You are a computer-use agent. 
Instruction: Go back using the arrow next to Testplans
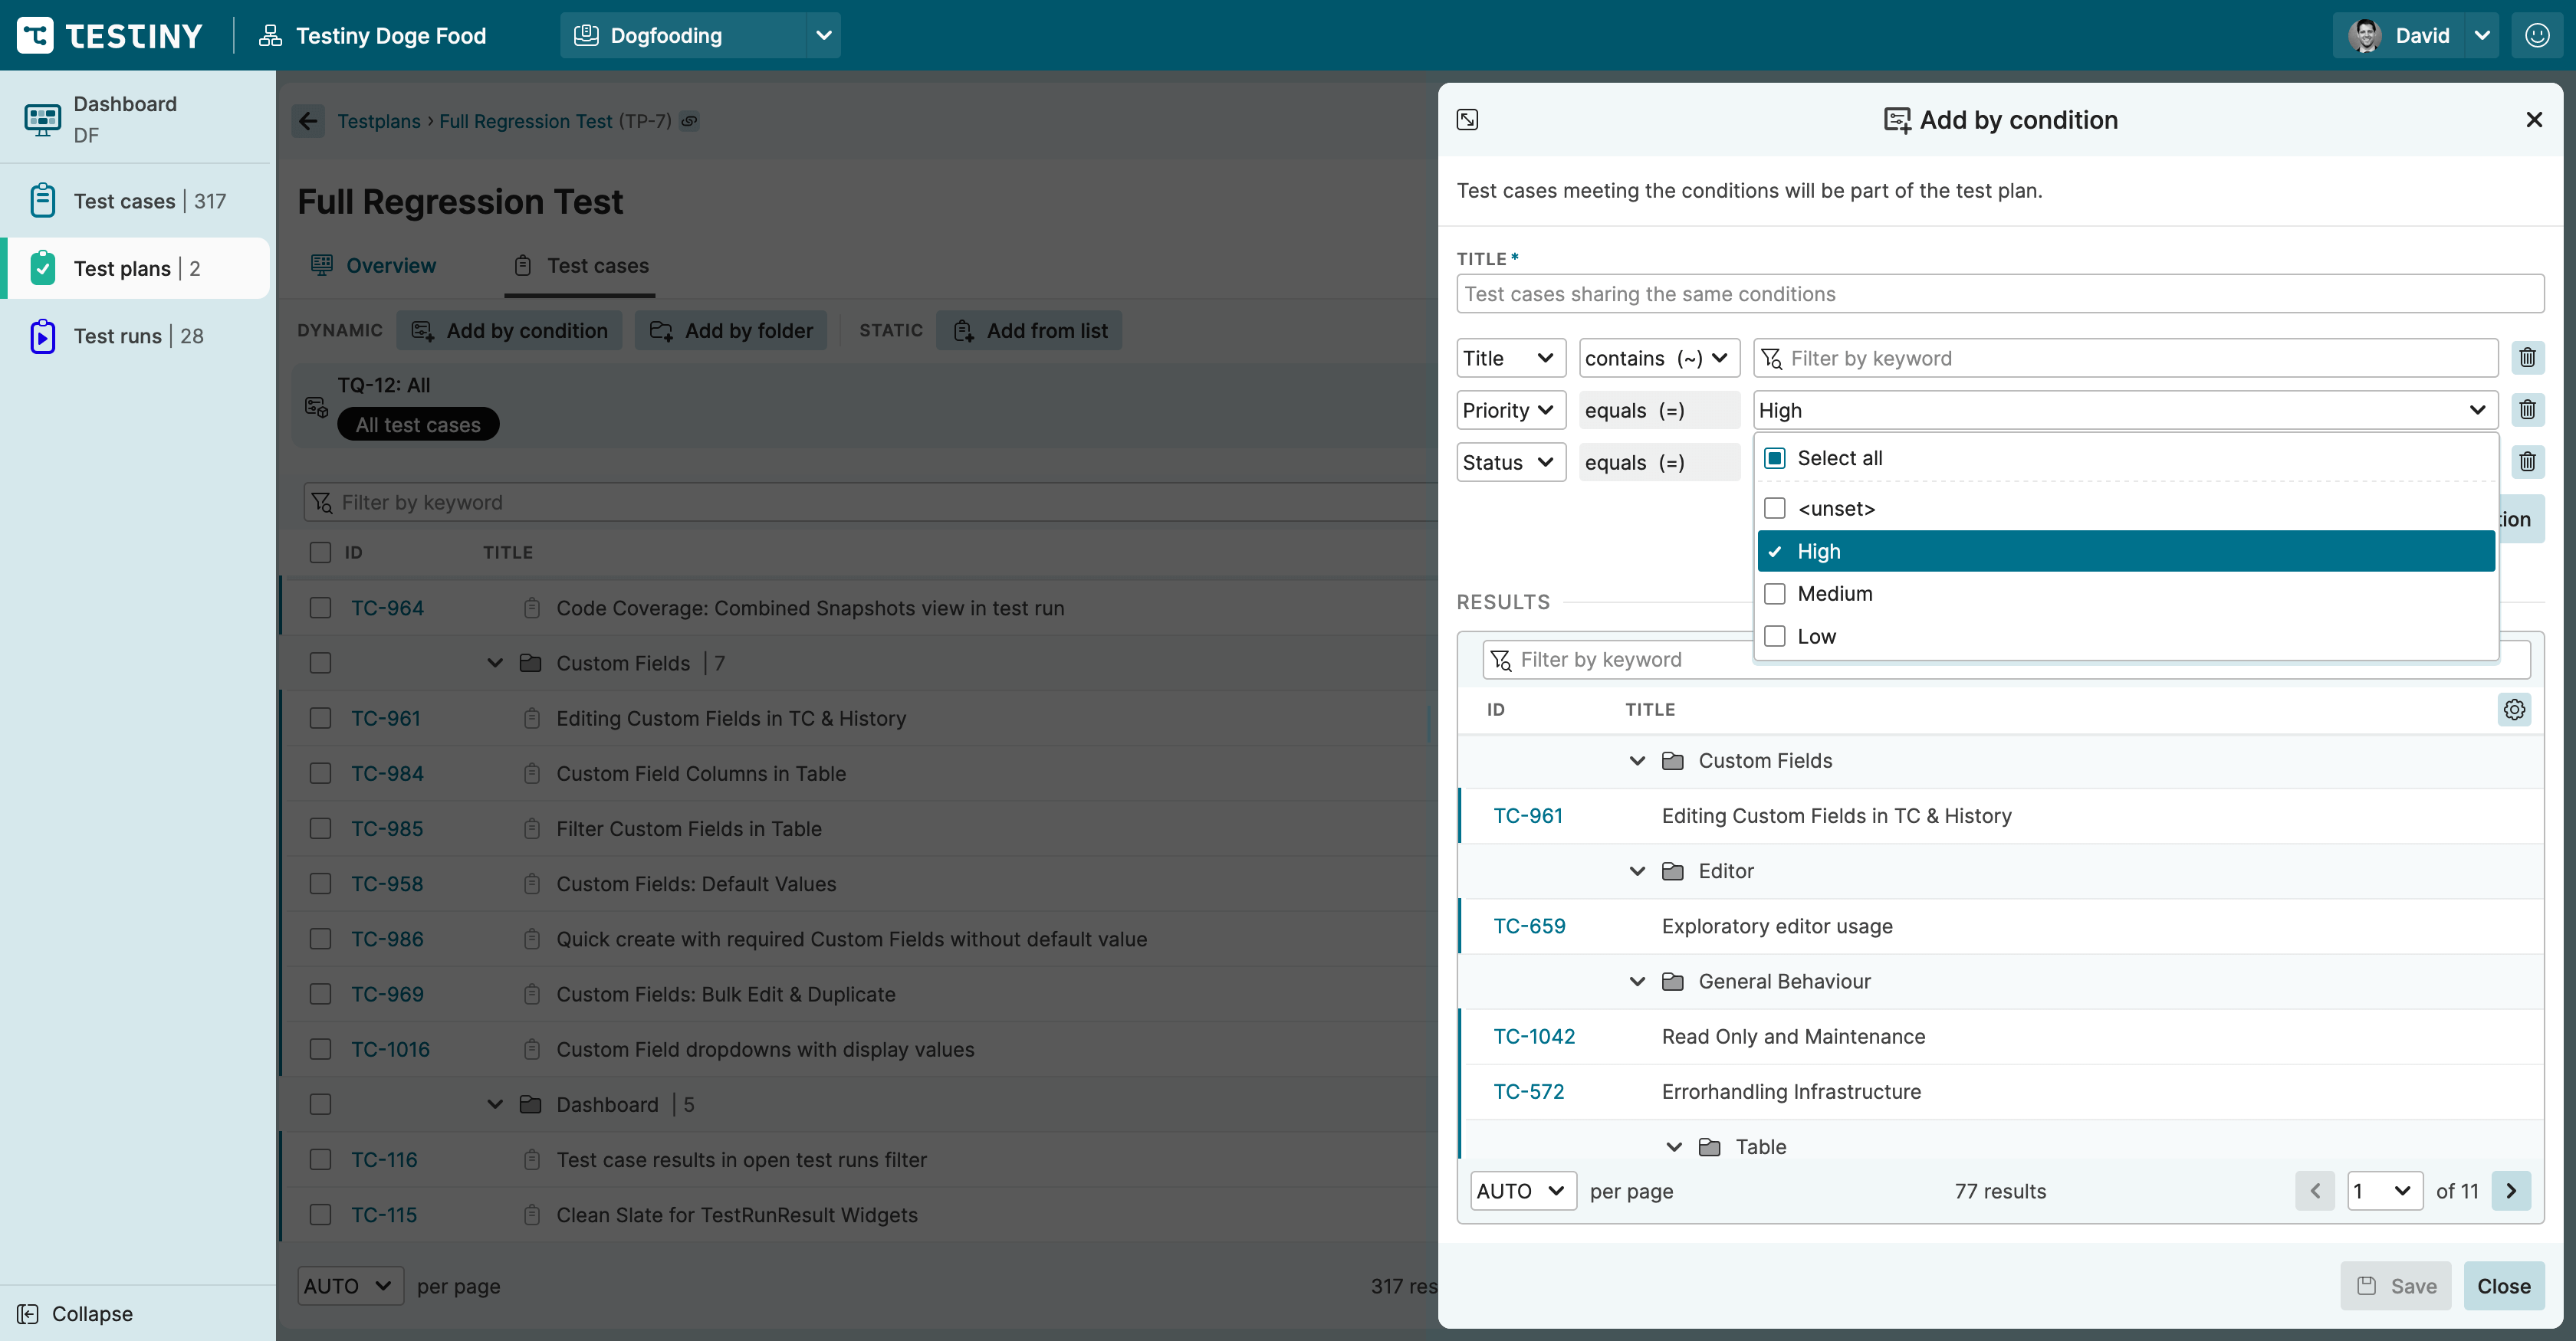308,121
